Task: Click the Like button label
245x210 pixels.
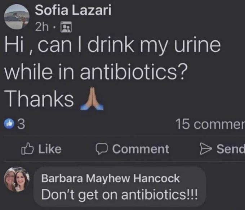Action: pyautogui.click(x=50, y=149)
